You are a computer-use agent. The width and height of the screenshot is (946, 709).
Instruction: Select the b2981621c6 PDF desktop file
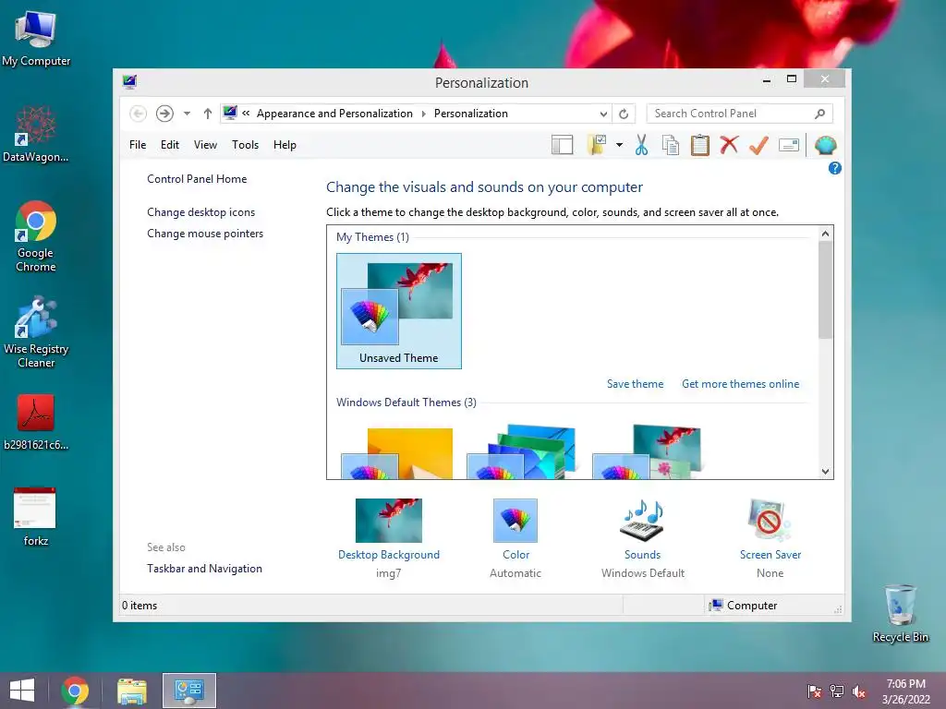(36, 422)
